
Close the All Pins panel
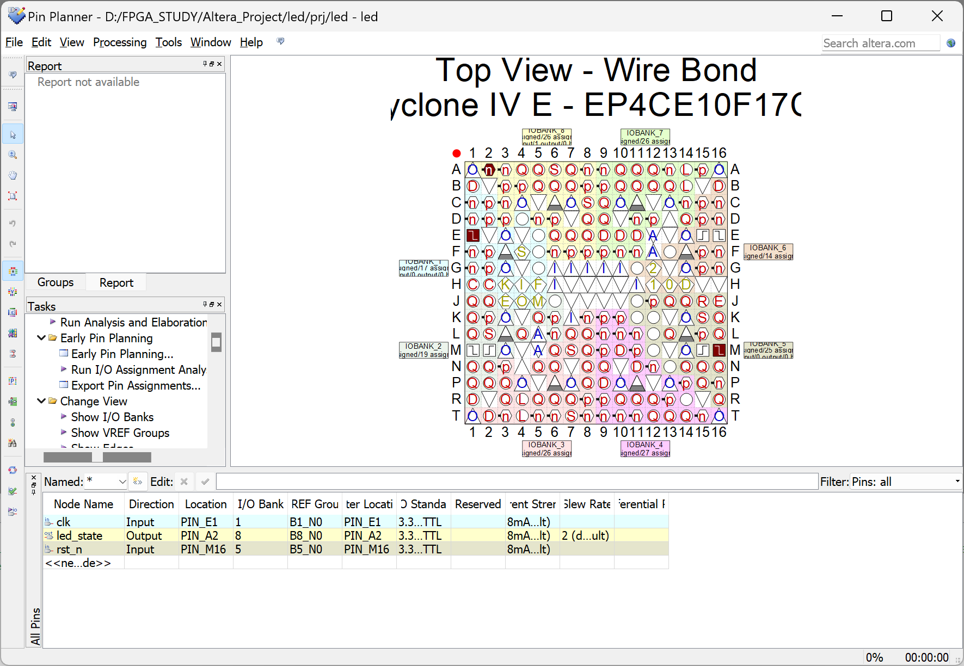click(x=34, y=477)
